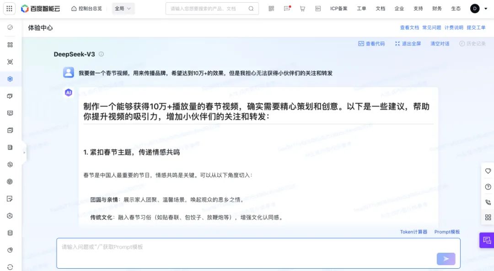Click the heart favorite icon on right

tap(488, 171)
